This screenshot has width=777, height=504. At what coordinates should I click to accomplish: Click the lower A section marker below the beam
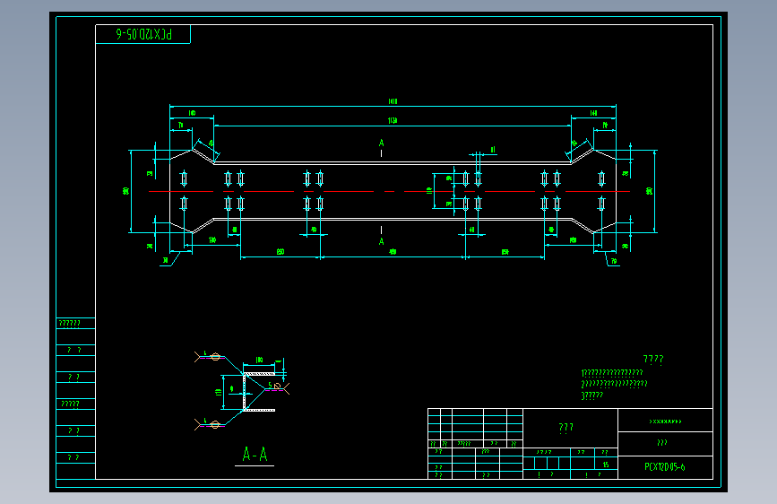coord(381,241)
